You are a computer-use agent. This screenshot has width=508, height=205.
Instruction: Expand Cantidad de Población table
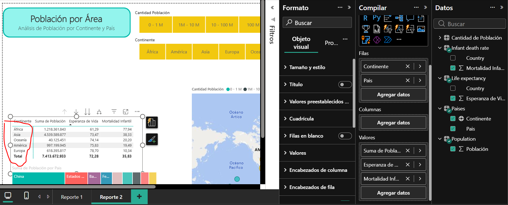(440, 38)
